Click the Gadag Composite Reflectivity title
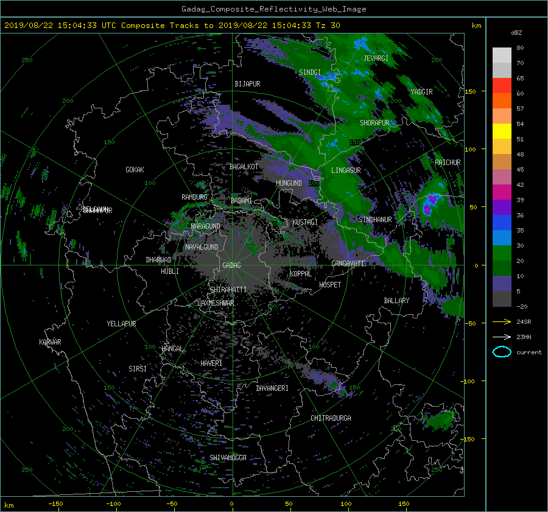This screenshot has width=548, height=512. (273, 9)
